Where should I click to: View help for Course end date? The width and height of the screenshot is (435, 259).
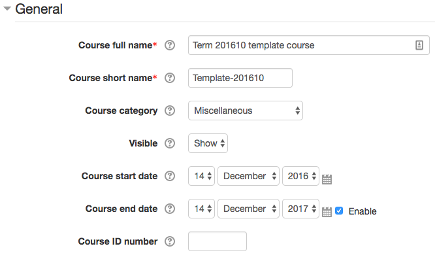point(170,209)
